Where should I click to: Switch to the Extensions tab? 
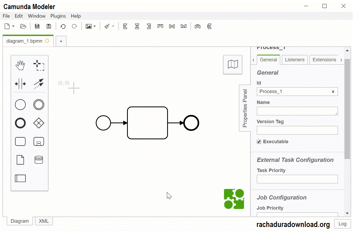click(324, 60)
